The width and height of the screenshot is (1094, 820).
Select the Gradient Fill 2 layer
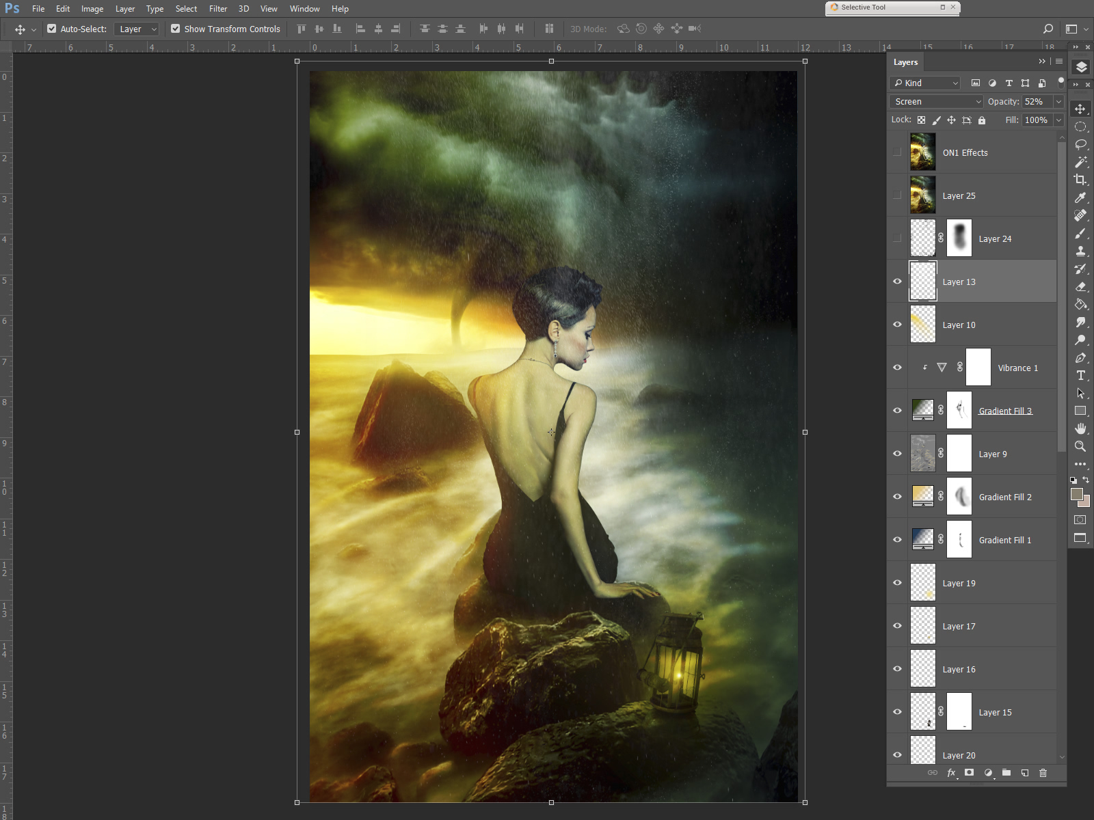pos(1005,497)
